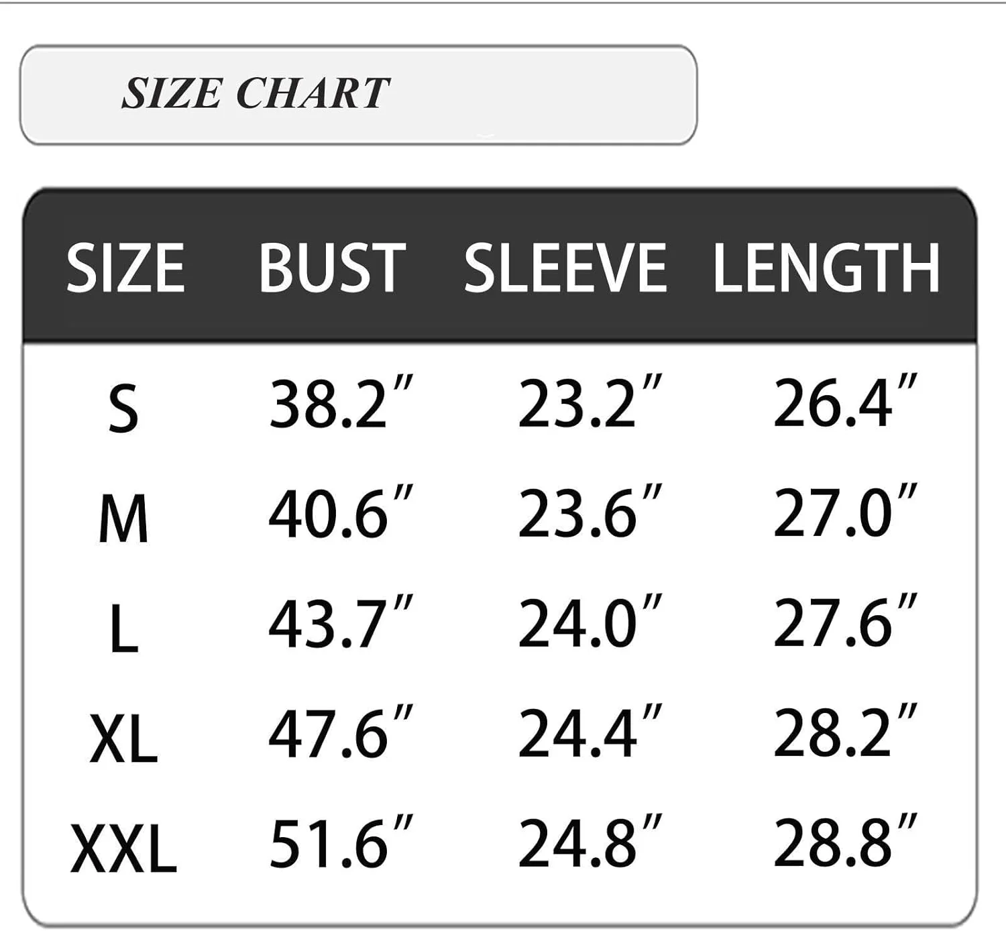Click the 27.6" length measurement

coord(844,624)
